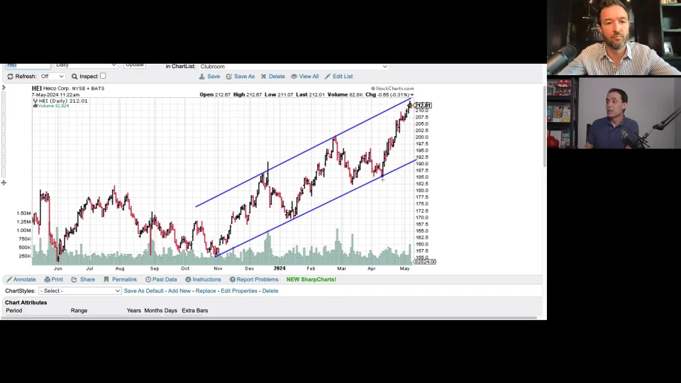This screenshot has height=383, width=681.
Task: Click the Edit List link
Action: pos(343,77)
